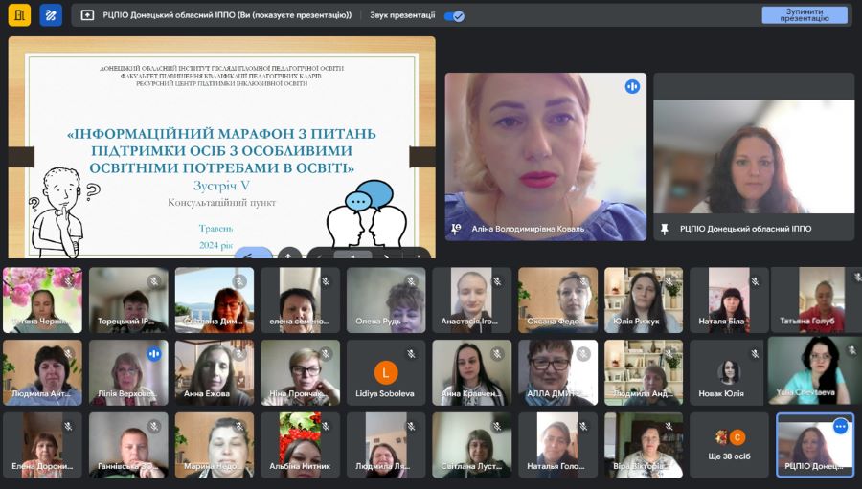Click muted mic icon on Анастасія Іго tile

point(497,281)
